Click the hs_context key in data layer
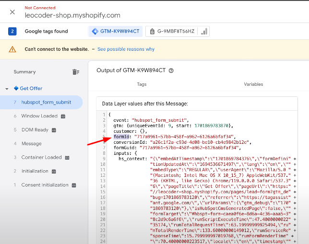 tap(132, 159)
